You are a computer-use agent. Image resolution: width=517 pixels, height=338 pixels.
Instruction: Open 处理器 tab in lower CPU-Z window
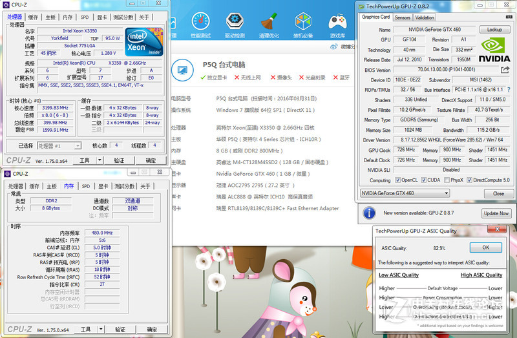tap(16, 186)
